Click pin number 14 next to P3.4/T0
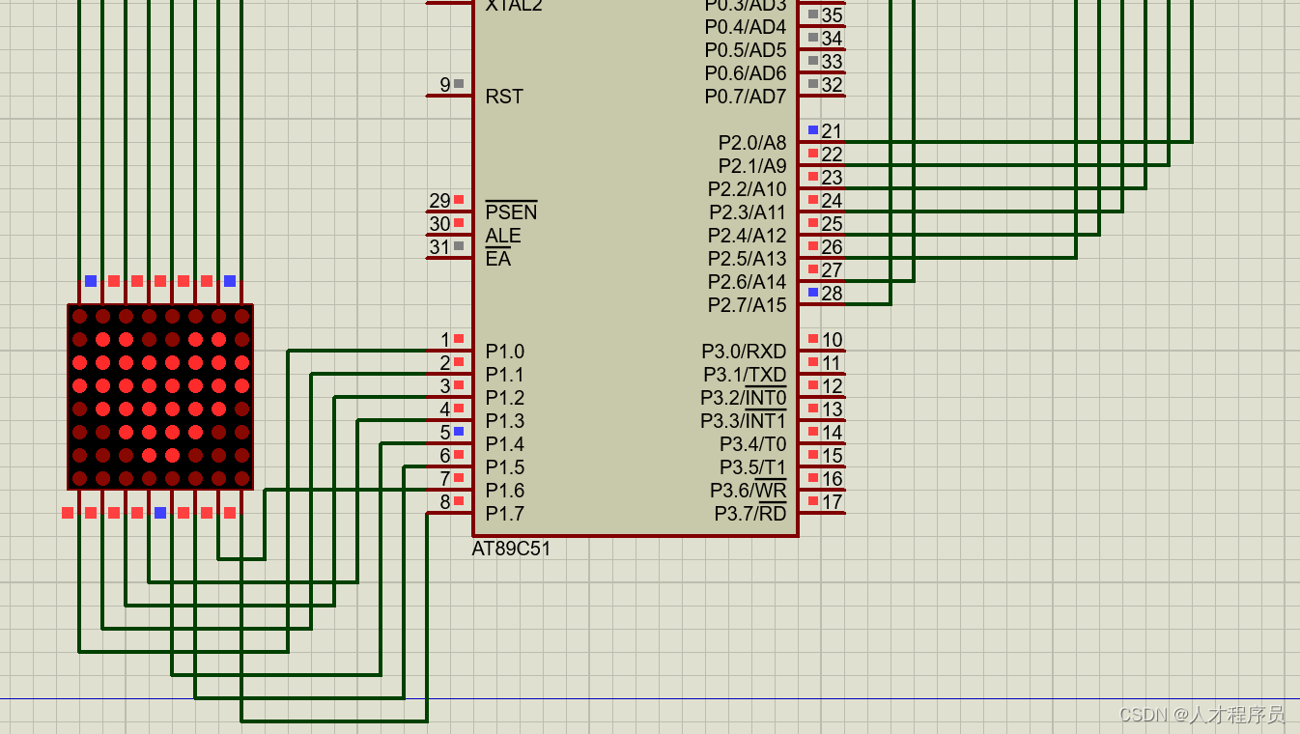Screen dimensions: 1300x734 click(x=832, y=433)
